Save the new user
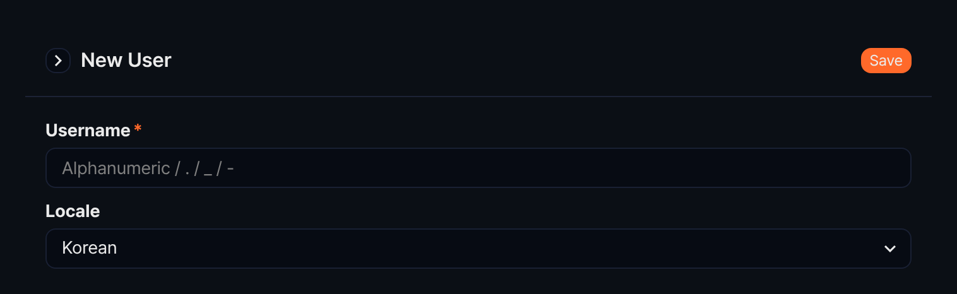The width and height of the screenshot is (957, 294). pyautogui.click(x=886, y=61)
